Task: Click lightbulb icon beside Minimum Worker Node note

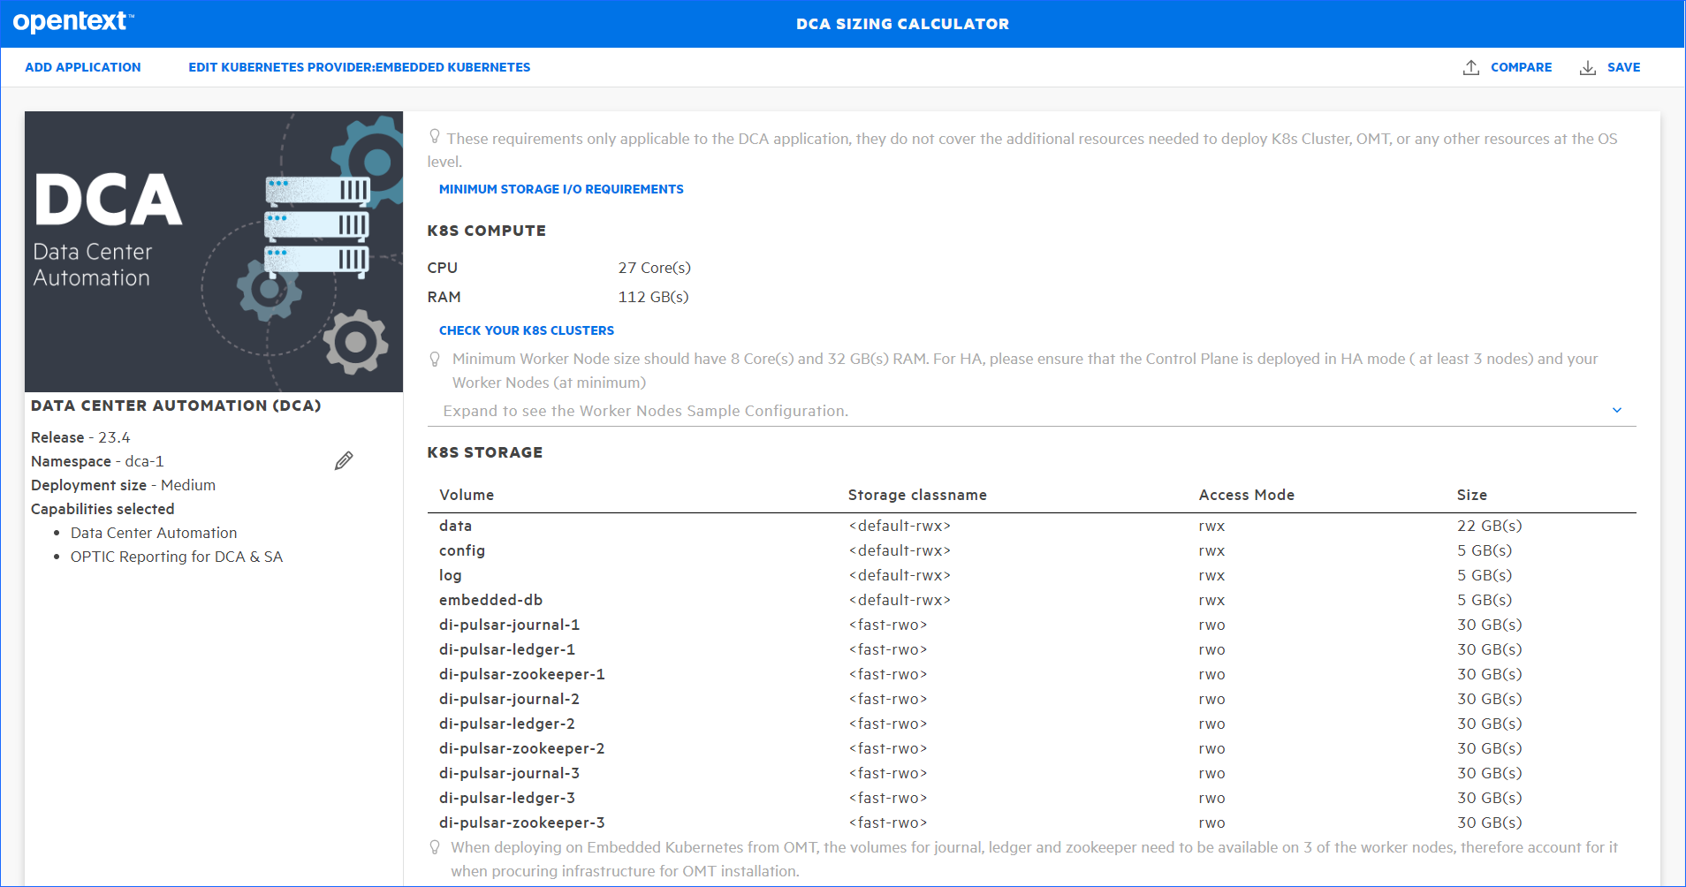Action: 435,359
